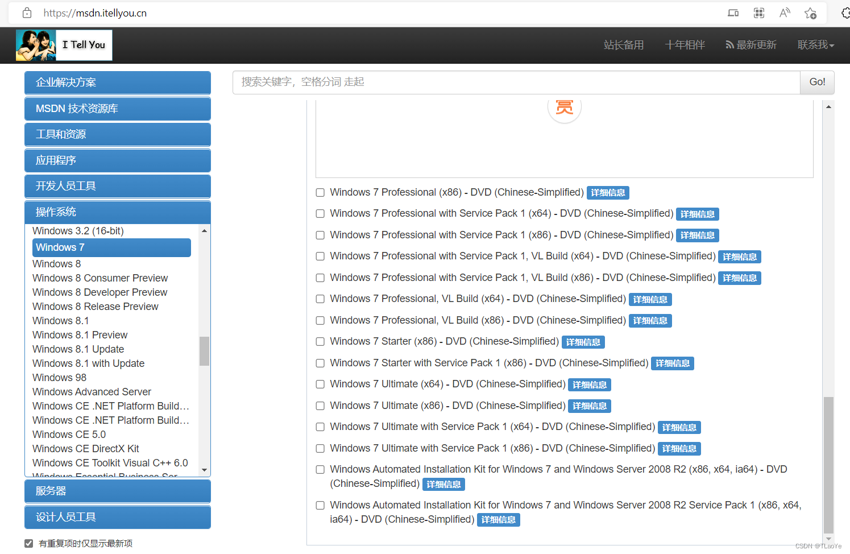Check Windows Automated Installation Kit Service Pack 1 checkbox
The height and width of the screenshot is (554, 850).
320,506
